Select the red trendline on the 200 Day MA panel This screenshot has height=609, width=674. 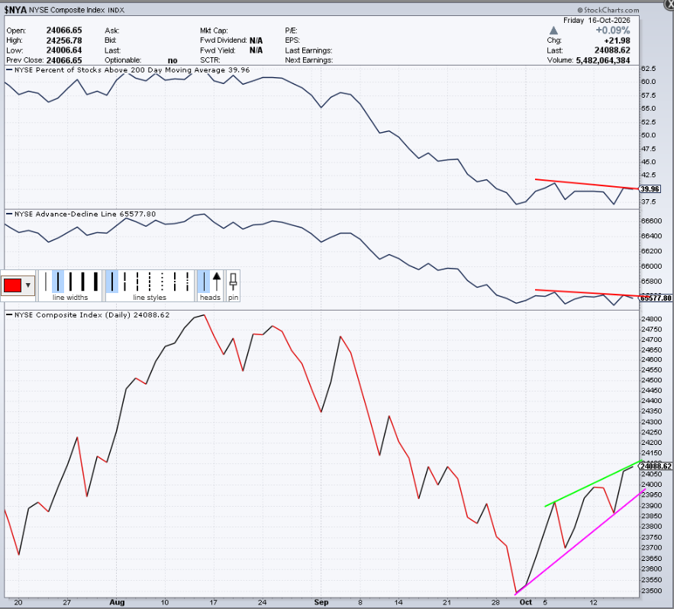[x=587, y=184]
